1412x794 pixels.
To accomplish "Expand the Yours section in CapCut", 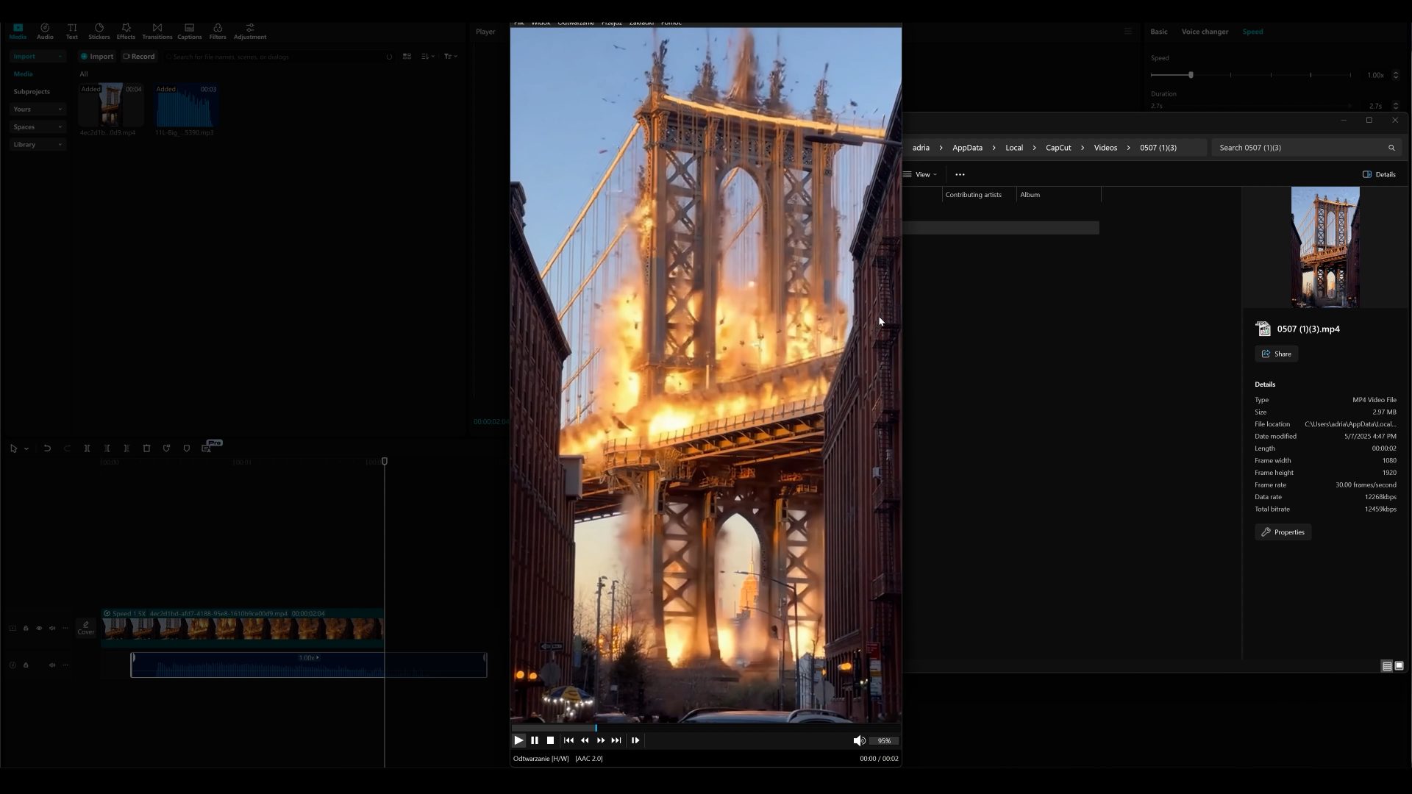I will tap(38, 109).
